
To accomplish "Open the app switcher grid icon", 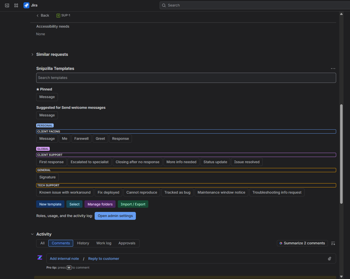I will [x=16, y=5].
